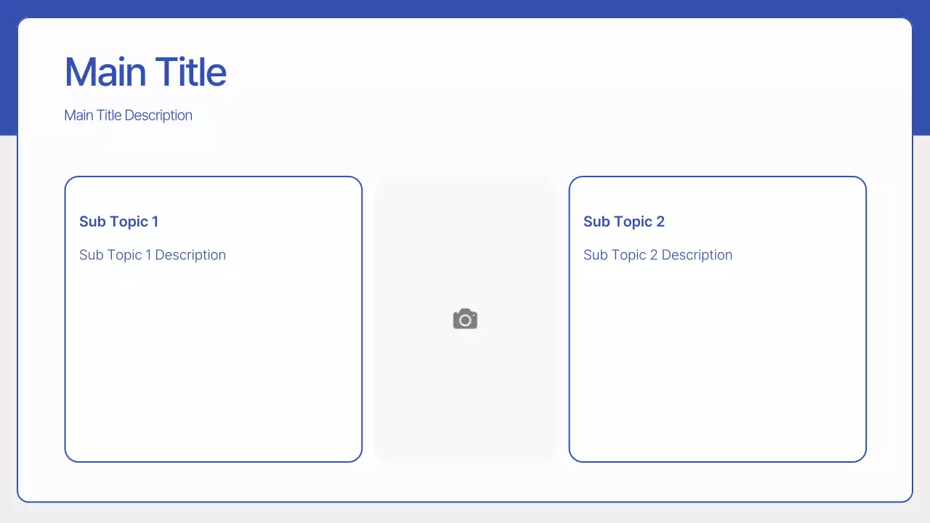Click the numeral "2" in the Sub Topic 2 heading
Viewport: 930px width, 523px height.
(660, 222)
